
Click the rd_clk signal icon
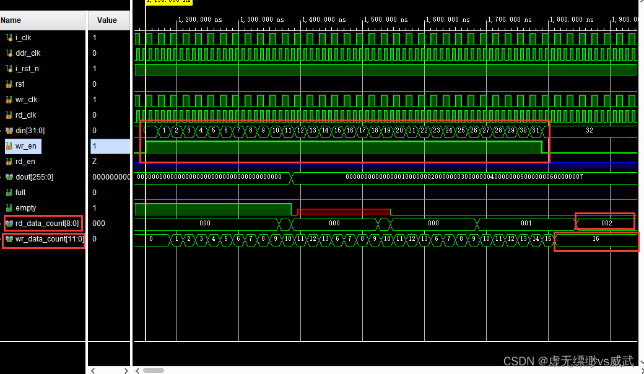[9, 115]
